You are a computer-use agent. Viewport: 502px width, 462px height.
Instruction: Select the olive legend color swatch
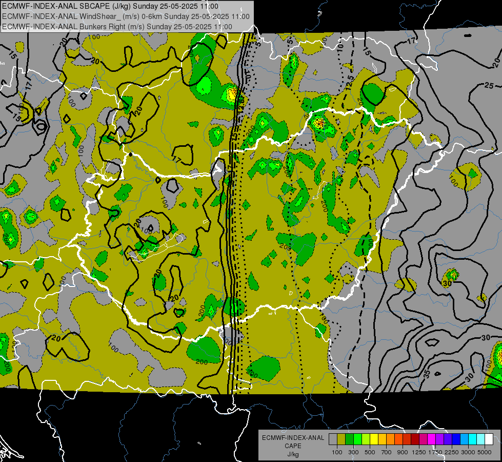tap(342, 439)
